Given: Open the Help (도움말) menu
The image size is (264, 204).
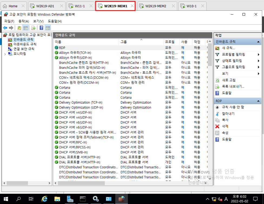Looking at the screenshot, I should coord(55,21).
